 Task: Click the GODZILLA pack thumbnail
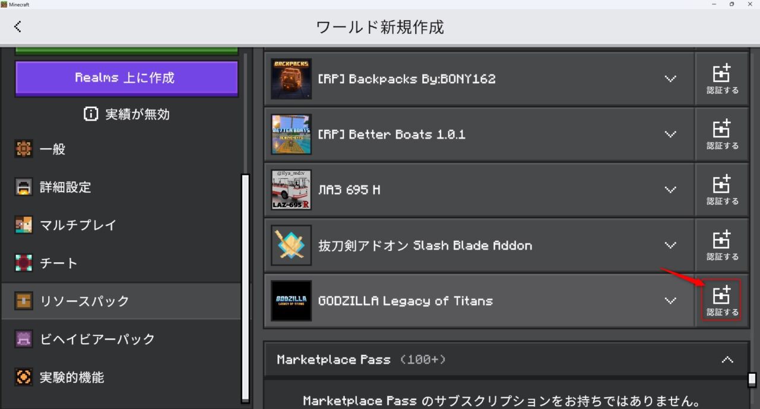coord(291,300)
